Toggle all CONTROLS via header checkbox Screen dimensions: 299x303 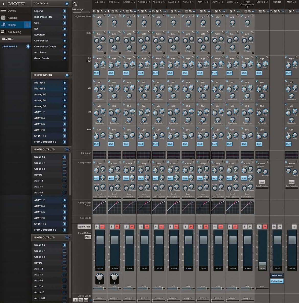click(x=67, y=4)
